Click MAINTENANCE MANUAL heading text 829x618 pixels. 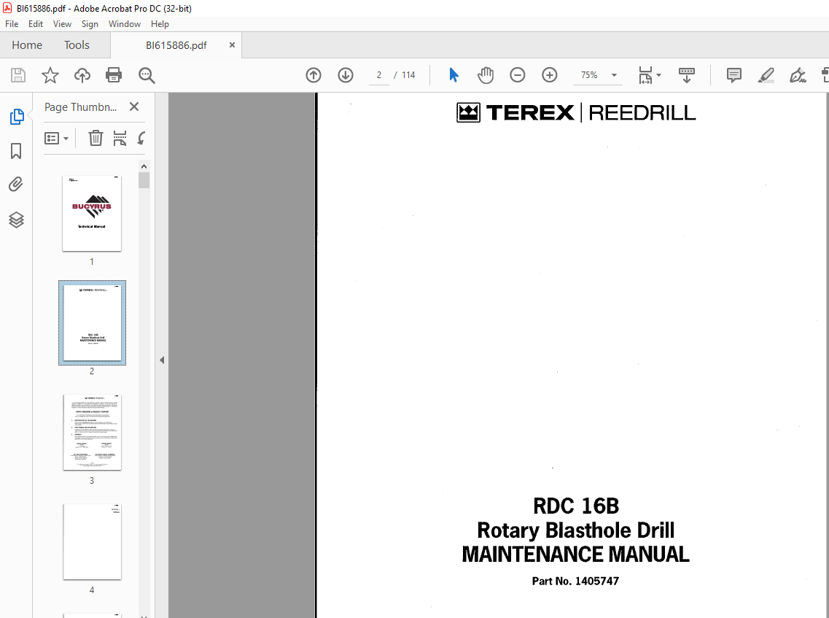576,555
